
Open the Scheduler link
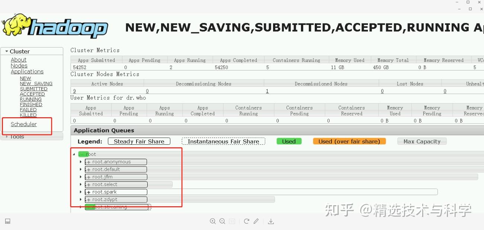coord(24,124)
